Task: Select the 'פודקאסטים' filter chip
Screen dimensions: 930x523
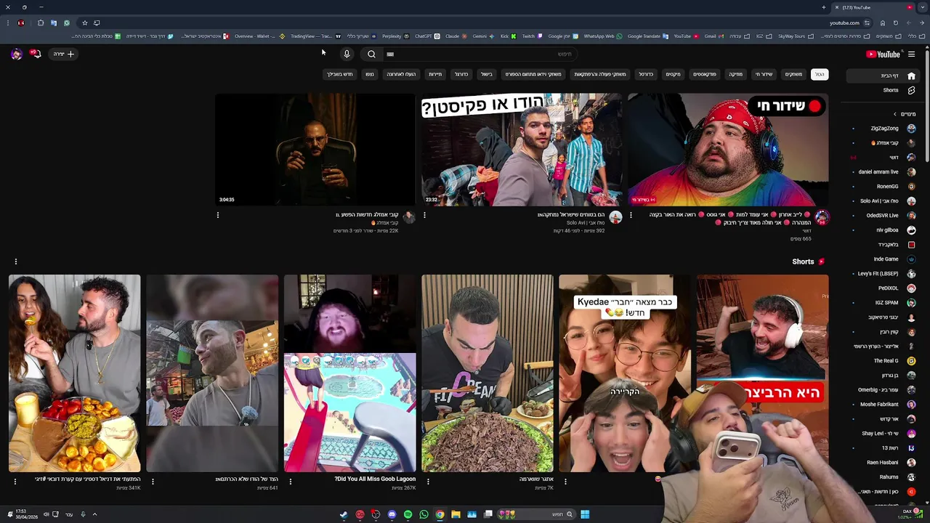Action: point(705,74)
